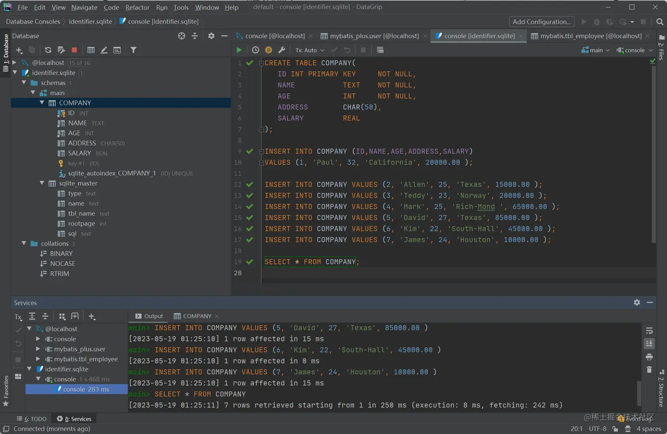Screen dimensions: 667x434
Task: Click the Add Configuration... button
Action: 542,22
